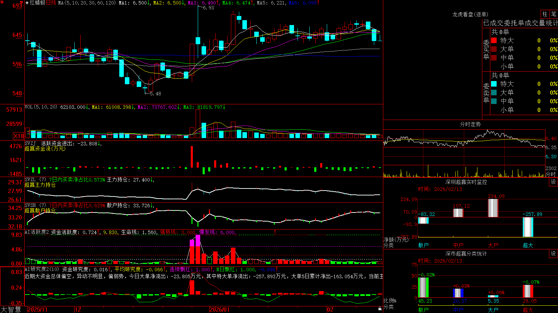
Task: Open settings 设 for 深市超赢分类统计
Action: (x=553, y=254)
